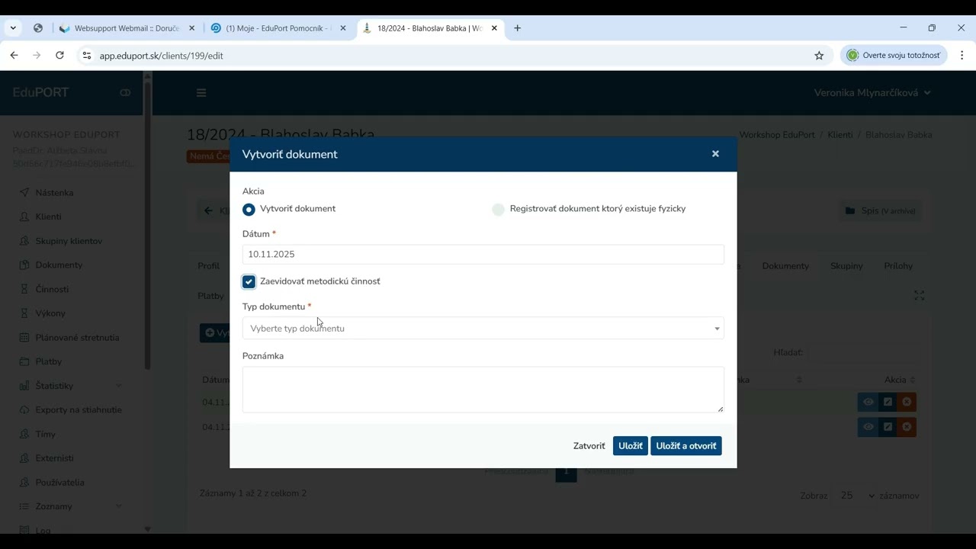Open Skupiny klientov in the sidebar
Screen dimensions: 976x549
tap(69, 241)
